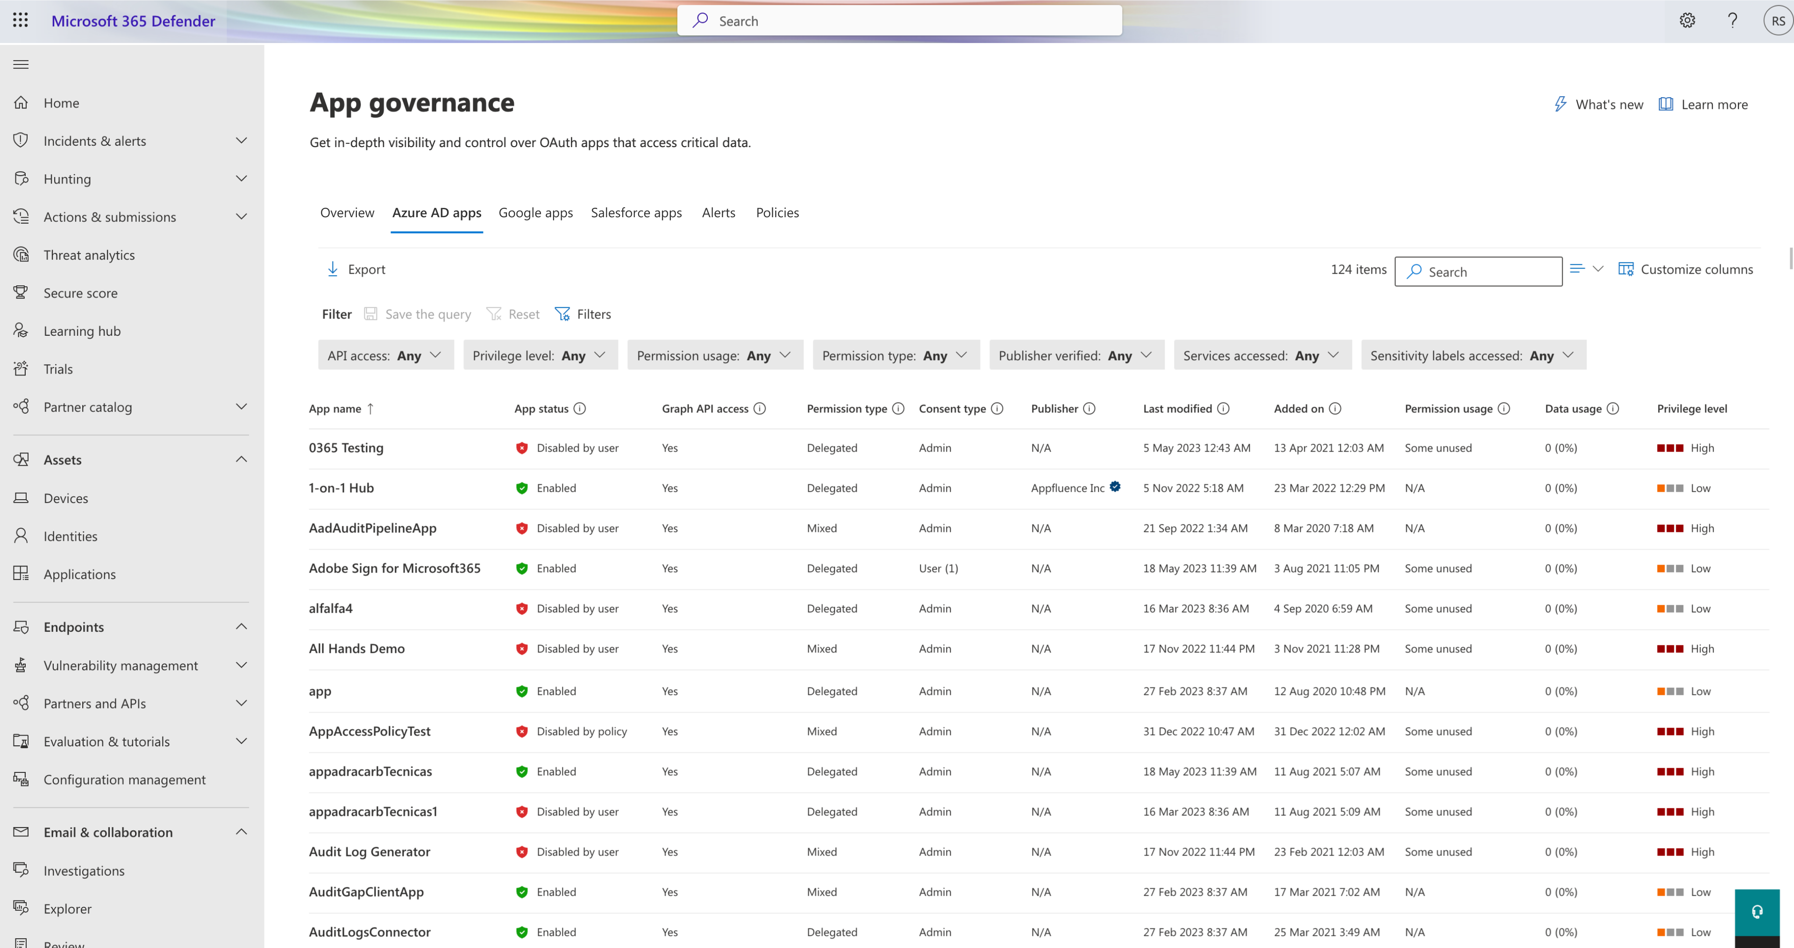Click the What's new lightning bolt icon
Image resolution: width=1794 pixels, height=948 pixels.
pos(1560,105)
